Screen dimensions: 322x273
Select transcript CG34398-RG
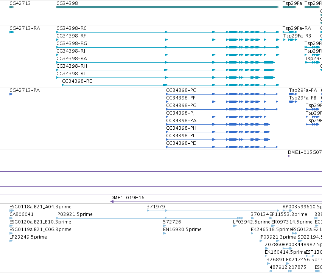[x=72, y=43]
